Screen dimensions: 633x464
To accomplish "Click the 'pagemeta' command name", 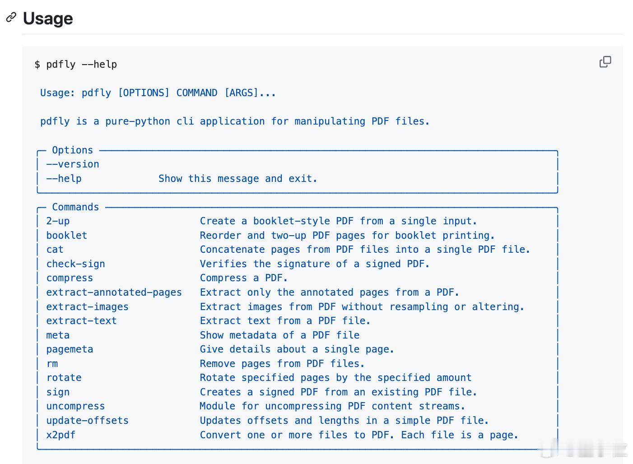I will click(70, 349).
